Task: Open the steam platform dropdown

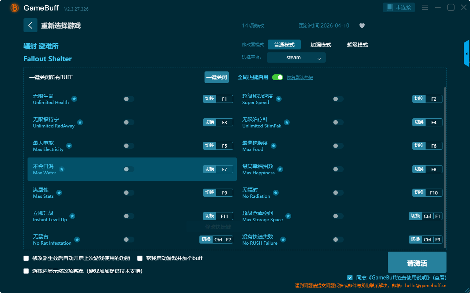Action: click(296, 58)
